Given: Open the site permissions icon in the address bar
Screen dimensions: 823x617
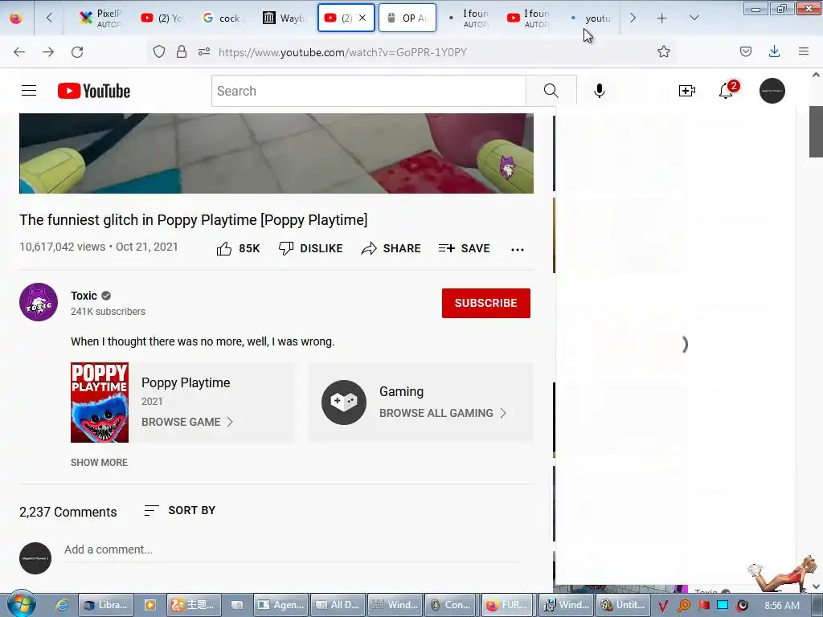Looking at the screenshot, I should pos(204,51).
